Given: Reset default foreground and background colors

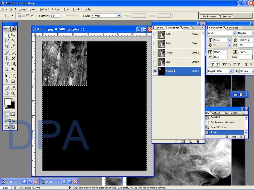Looking at the screenshot, I should (5, 108).
